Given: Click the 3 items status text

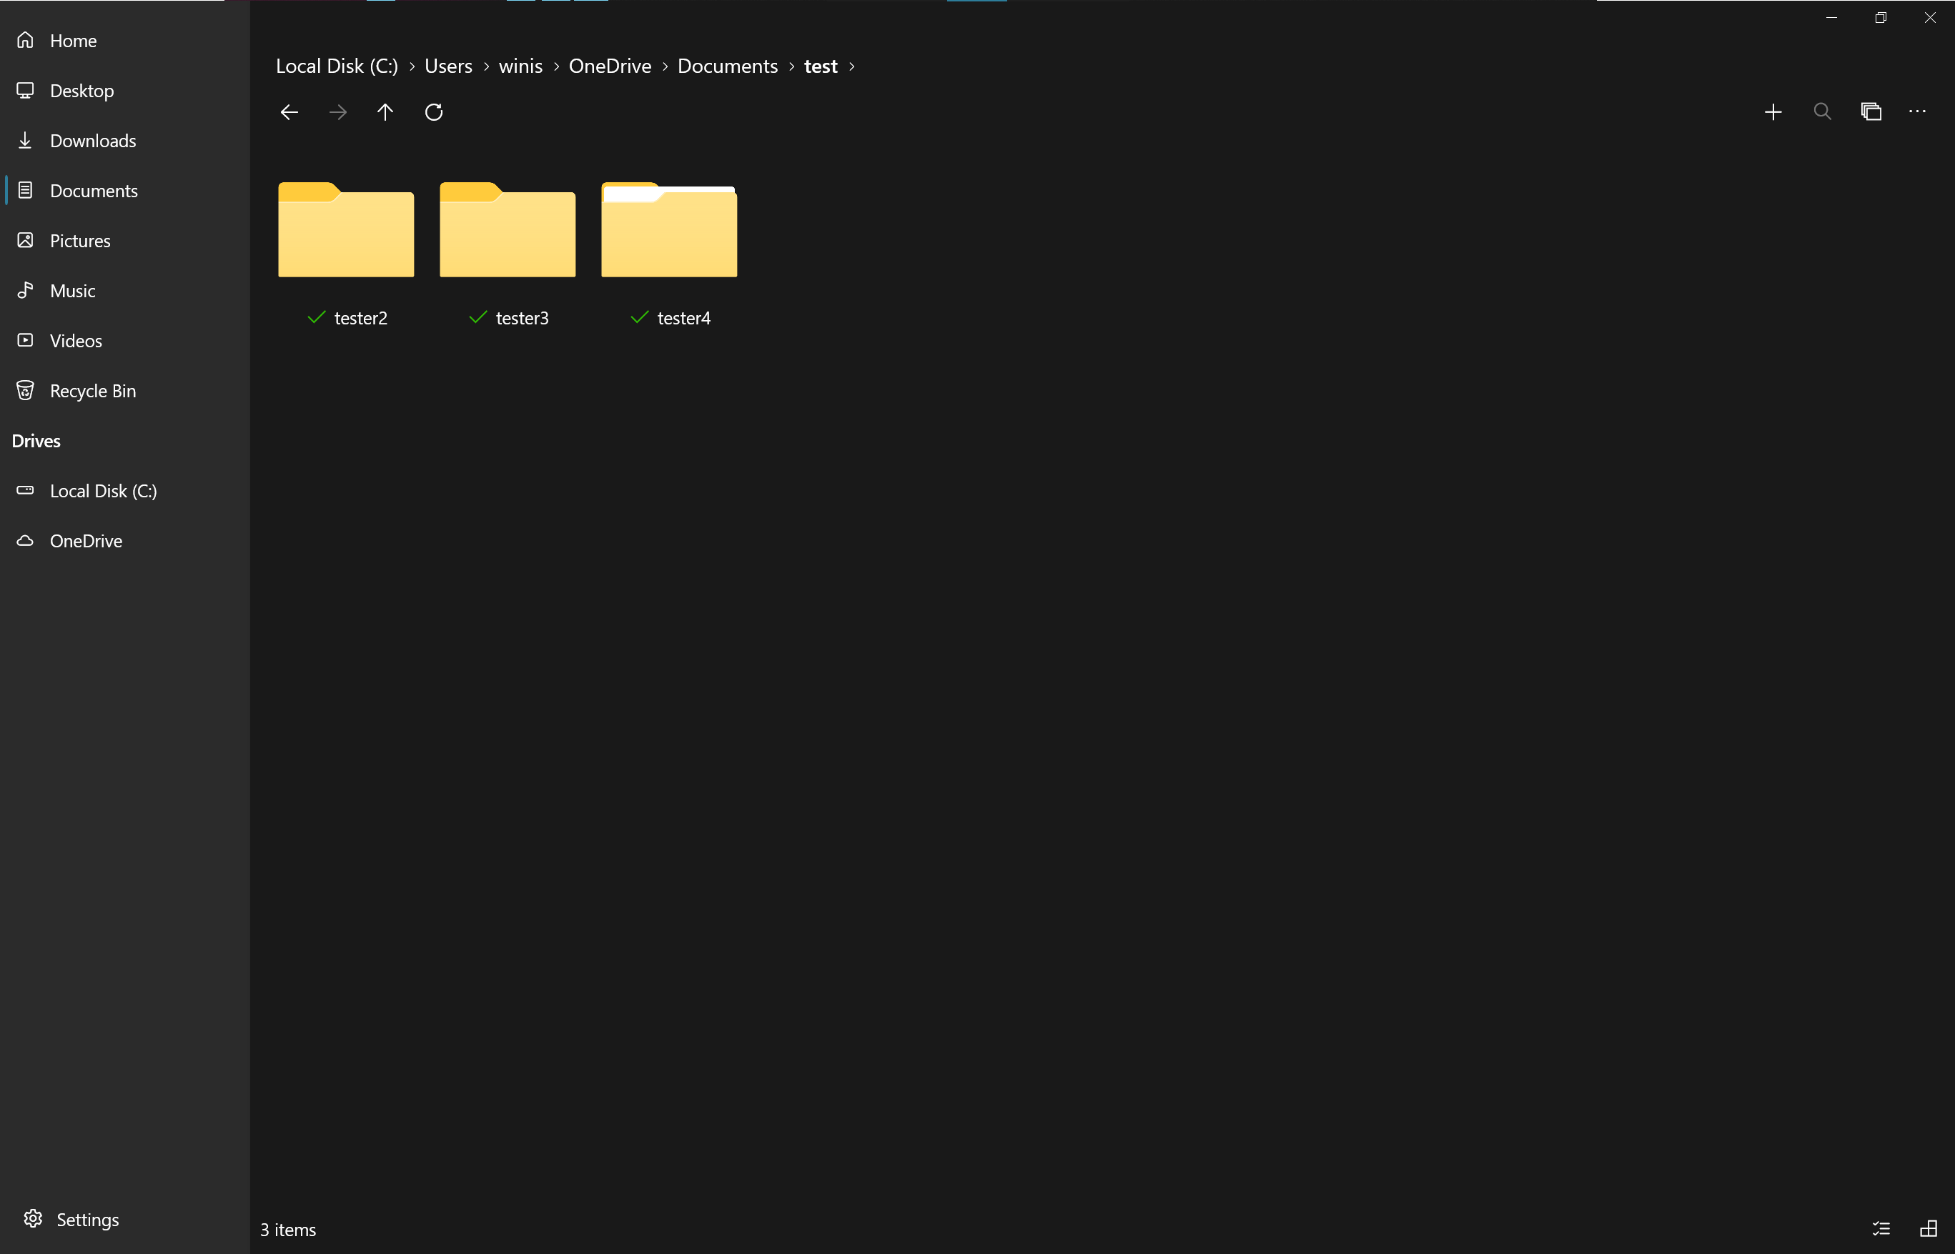Looking at the screenshot, I should tap(288, 1230).
